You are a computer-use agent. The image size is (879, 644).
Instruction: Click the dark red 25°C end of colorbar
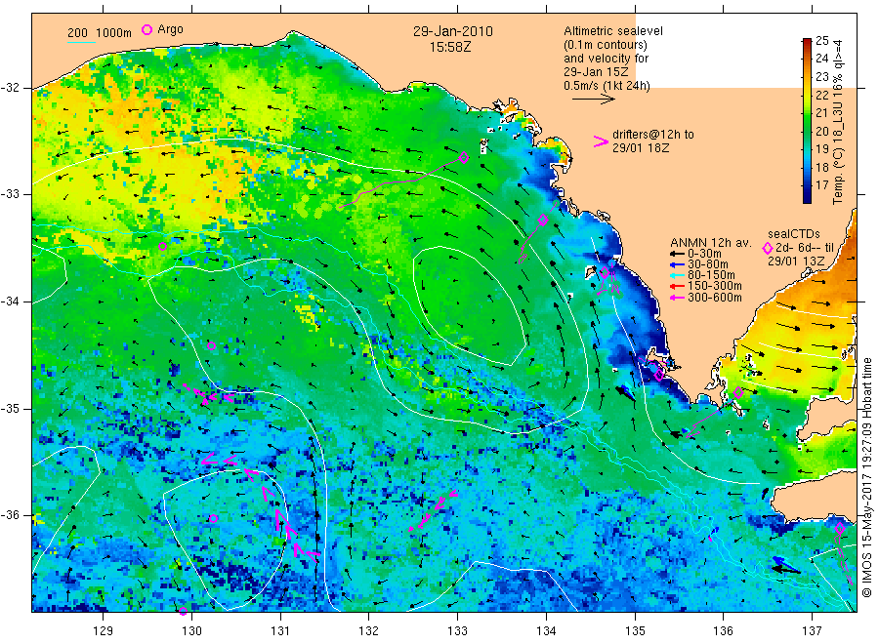(807, 42)
